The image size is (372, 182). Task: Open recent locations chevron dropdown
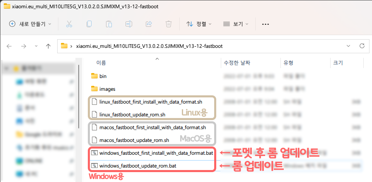pos(36,46)
